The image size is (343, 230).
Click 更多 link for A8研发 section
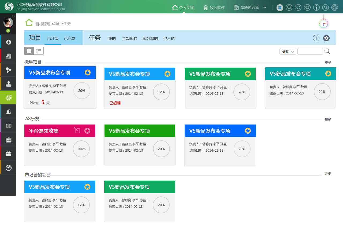click(x=328, y=119)
